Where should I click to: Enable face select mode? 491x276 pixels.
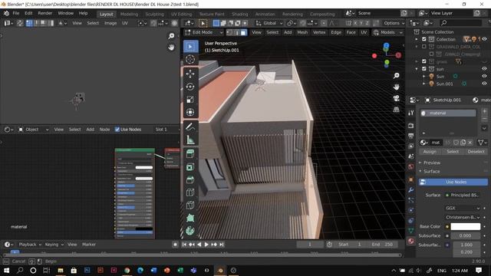pos(243,32)
